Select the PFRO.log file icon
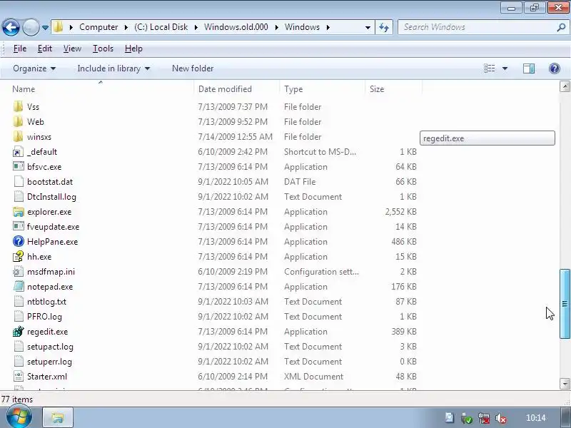This screenshot has width=571, height=428. tap(19, 316)
